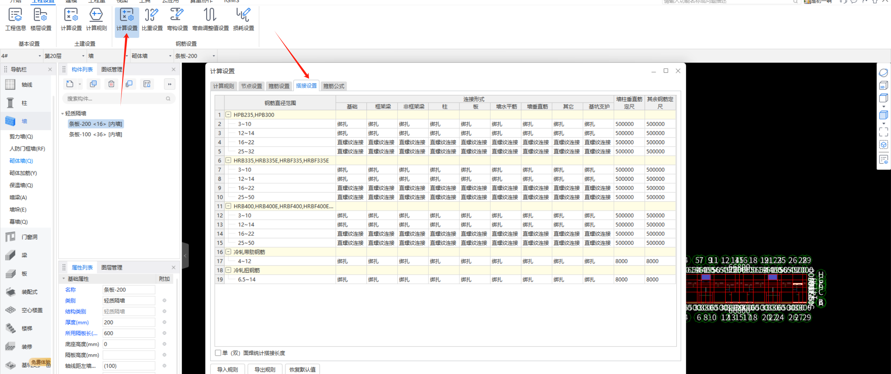Select 砌体加筋(Y) in wall sublist
Image resolution: width=891 pixels, height=374 pixels.
point(23,173)
